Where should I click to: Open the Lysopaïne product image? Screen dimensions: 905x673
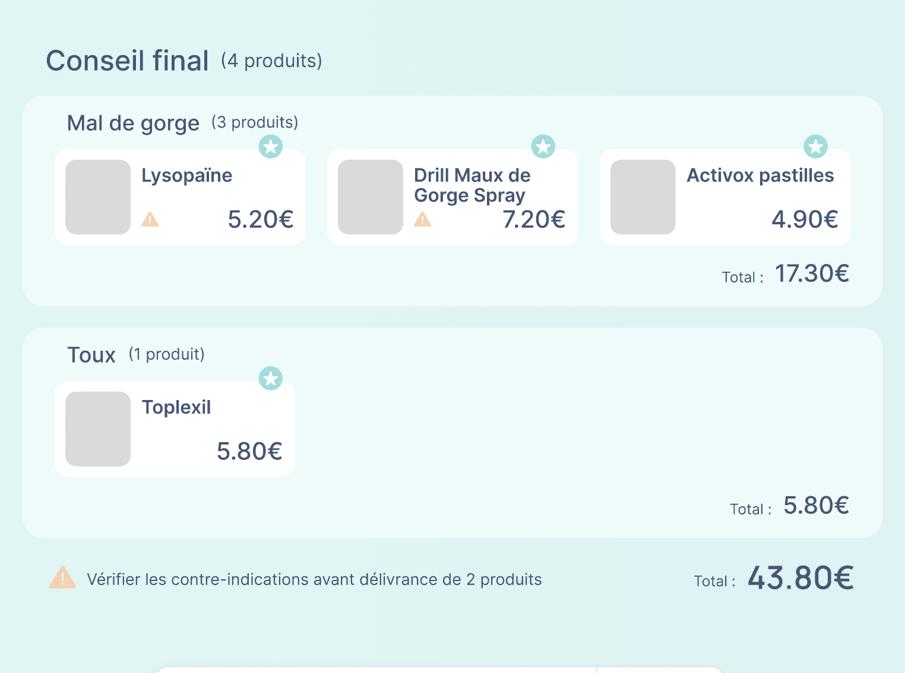[98, 197]
